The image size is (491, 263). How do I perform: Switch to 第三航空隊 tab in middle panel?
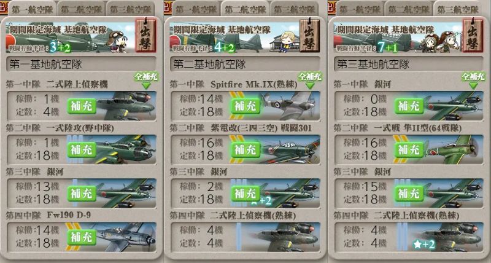coord(294,9)
